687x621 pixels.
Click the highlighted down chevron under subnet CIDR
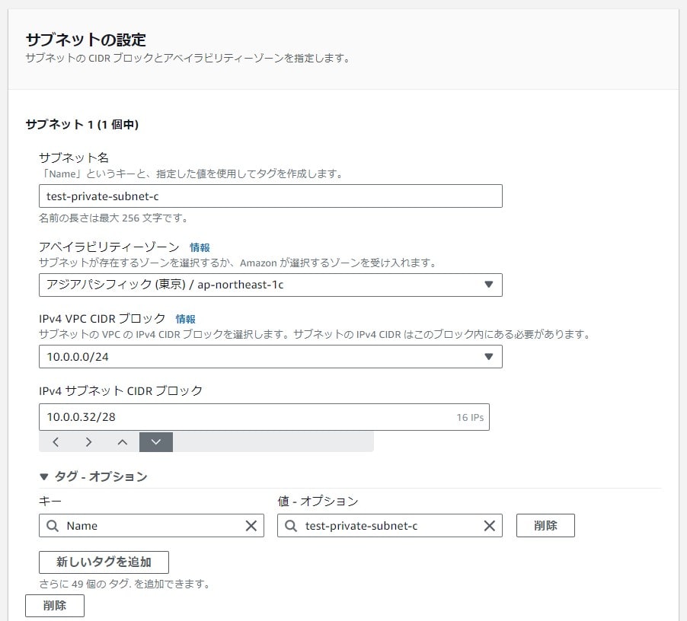click(x=156, y=442)
